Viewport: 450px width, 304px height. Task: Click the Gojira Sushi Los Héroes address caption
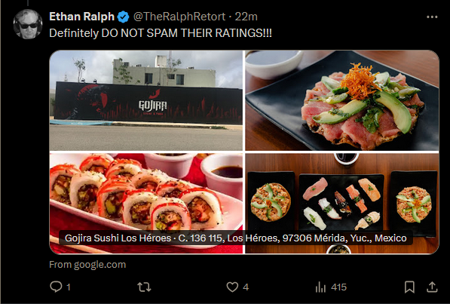click(236, 238)
